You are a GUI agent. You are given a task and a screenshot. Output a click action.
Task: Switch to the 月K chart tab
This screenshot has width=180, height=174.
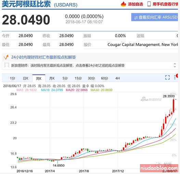coord(52,78)
